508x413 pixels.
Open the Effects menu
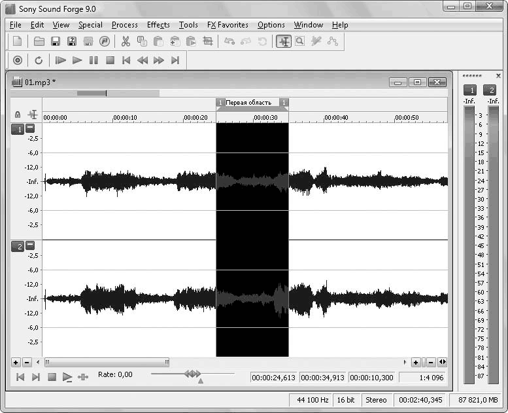[158, 25]
